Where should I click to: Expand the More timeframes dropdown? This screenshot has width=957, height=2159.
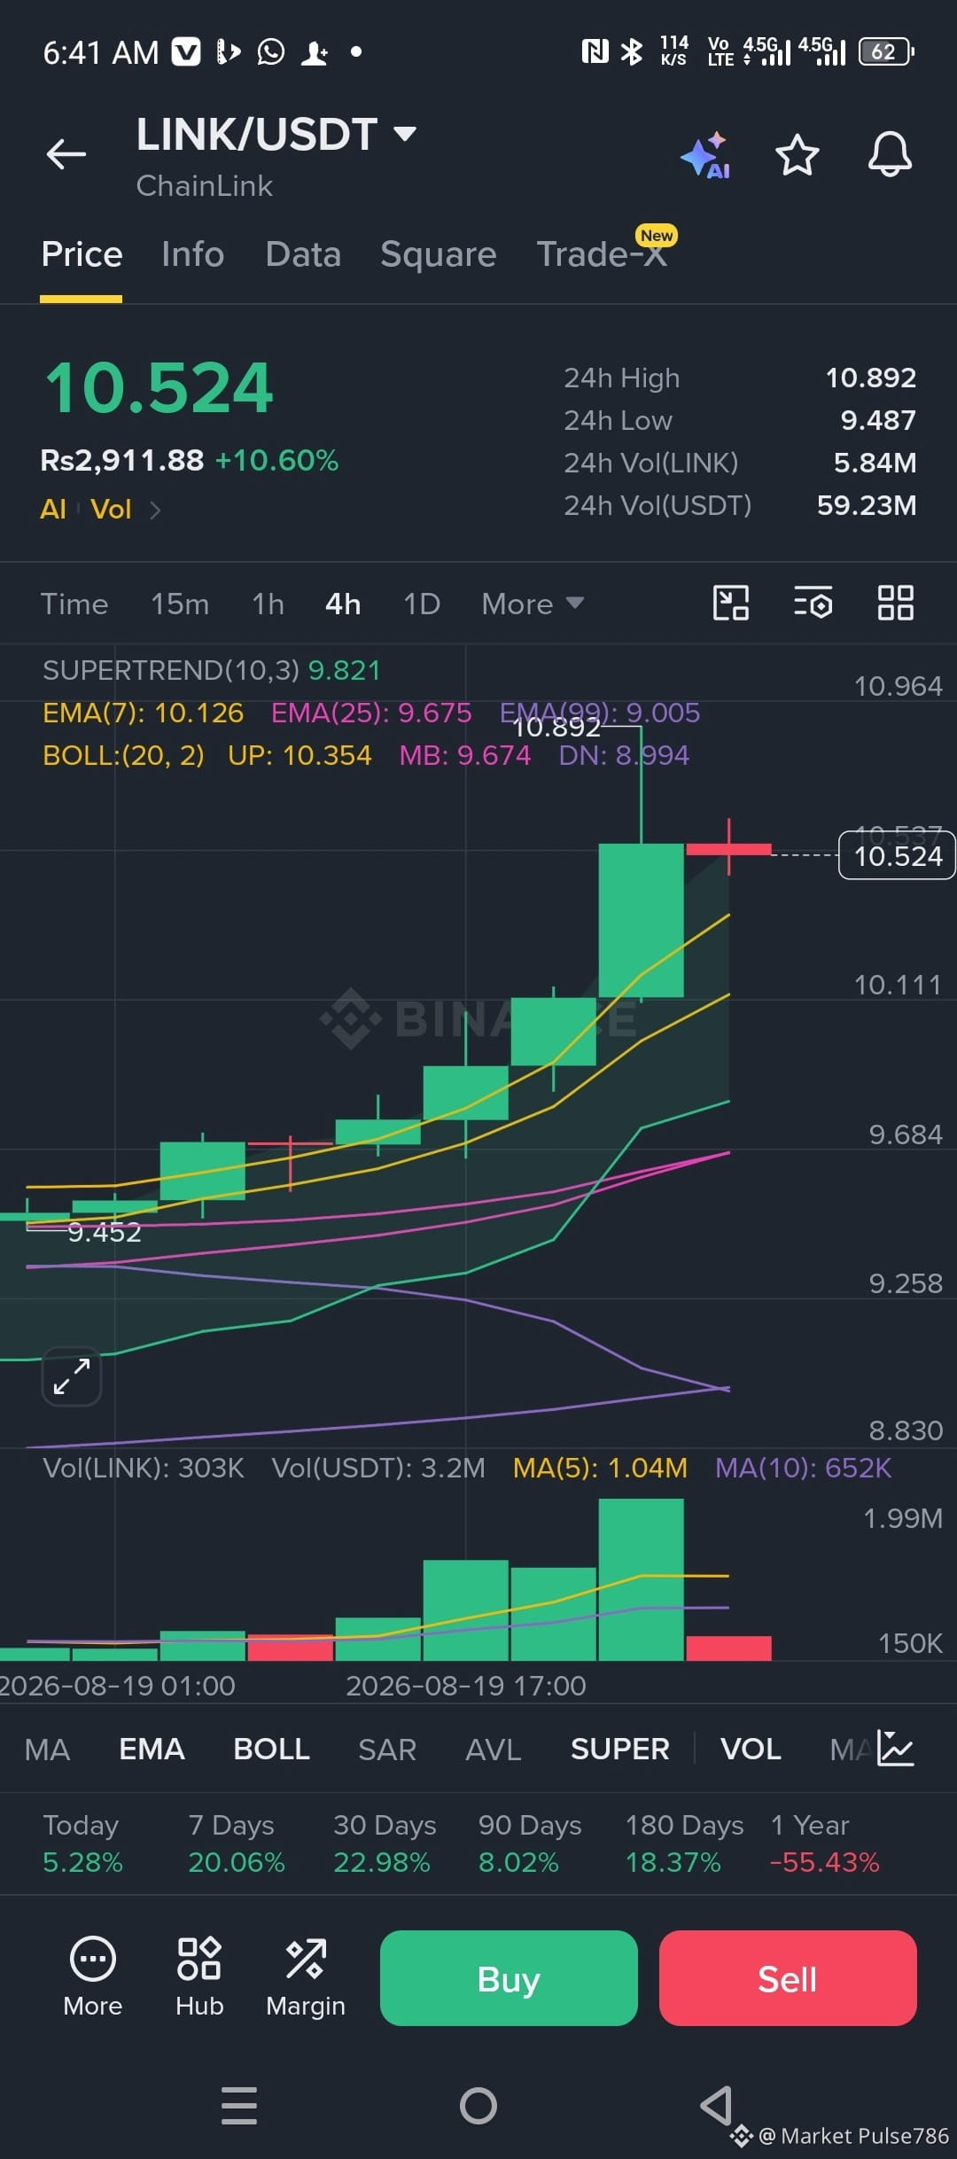533,604
